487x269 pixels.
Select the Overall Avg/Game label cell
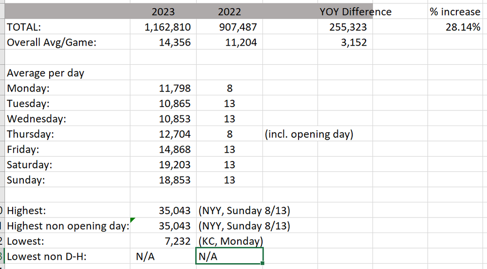point(67,42)
